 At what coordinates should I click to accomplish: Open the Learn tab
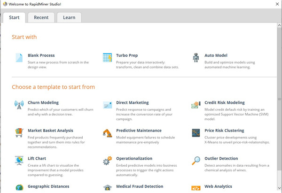coord(69,18)
